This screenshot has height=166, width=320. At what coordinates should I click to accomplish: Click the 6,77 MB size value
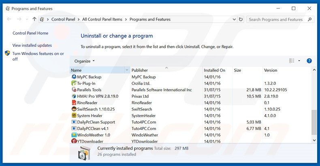click(x=254, y=128)
